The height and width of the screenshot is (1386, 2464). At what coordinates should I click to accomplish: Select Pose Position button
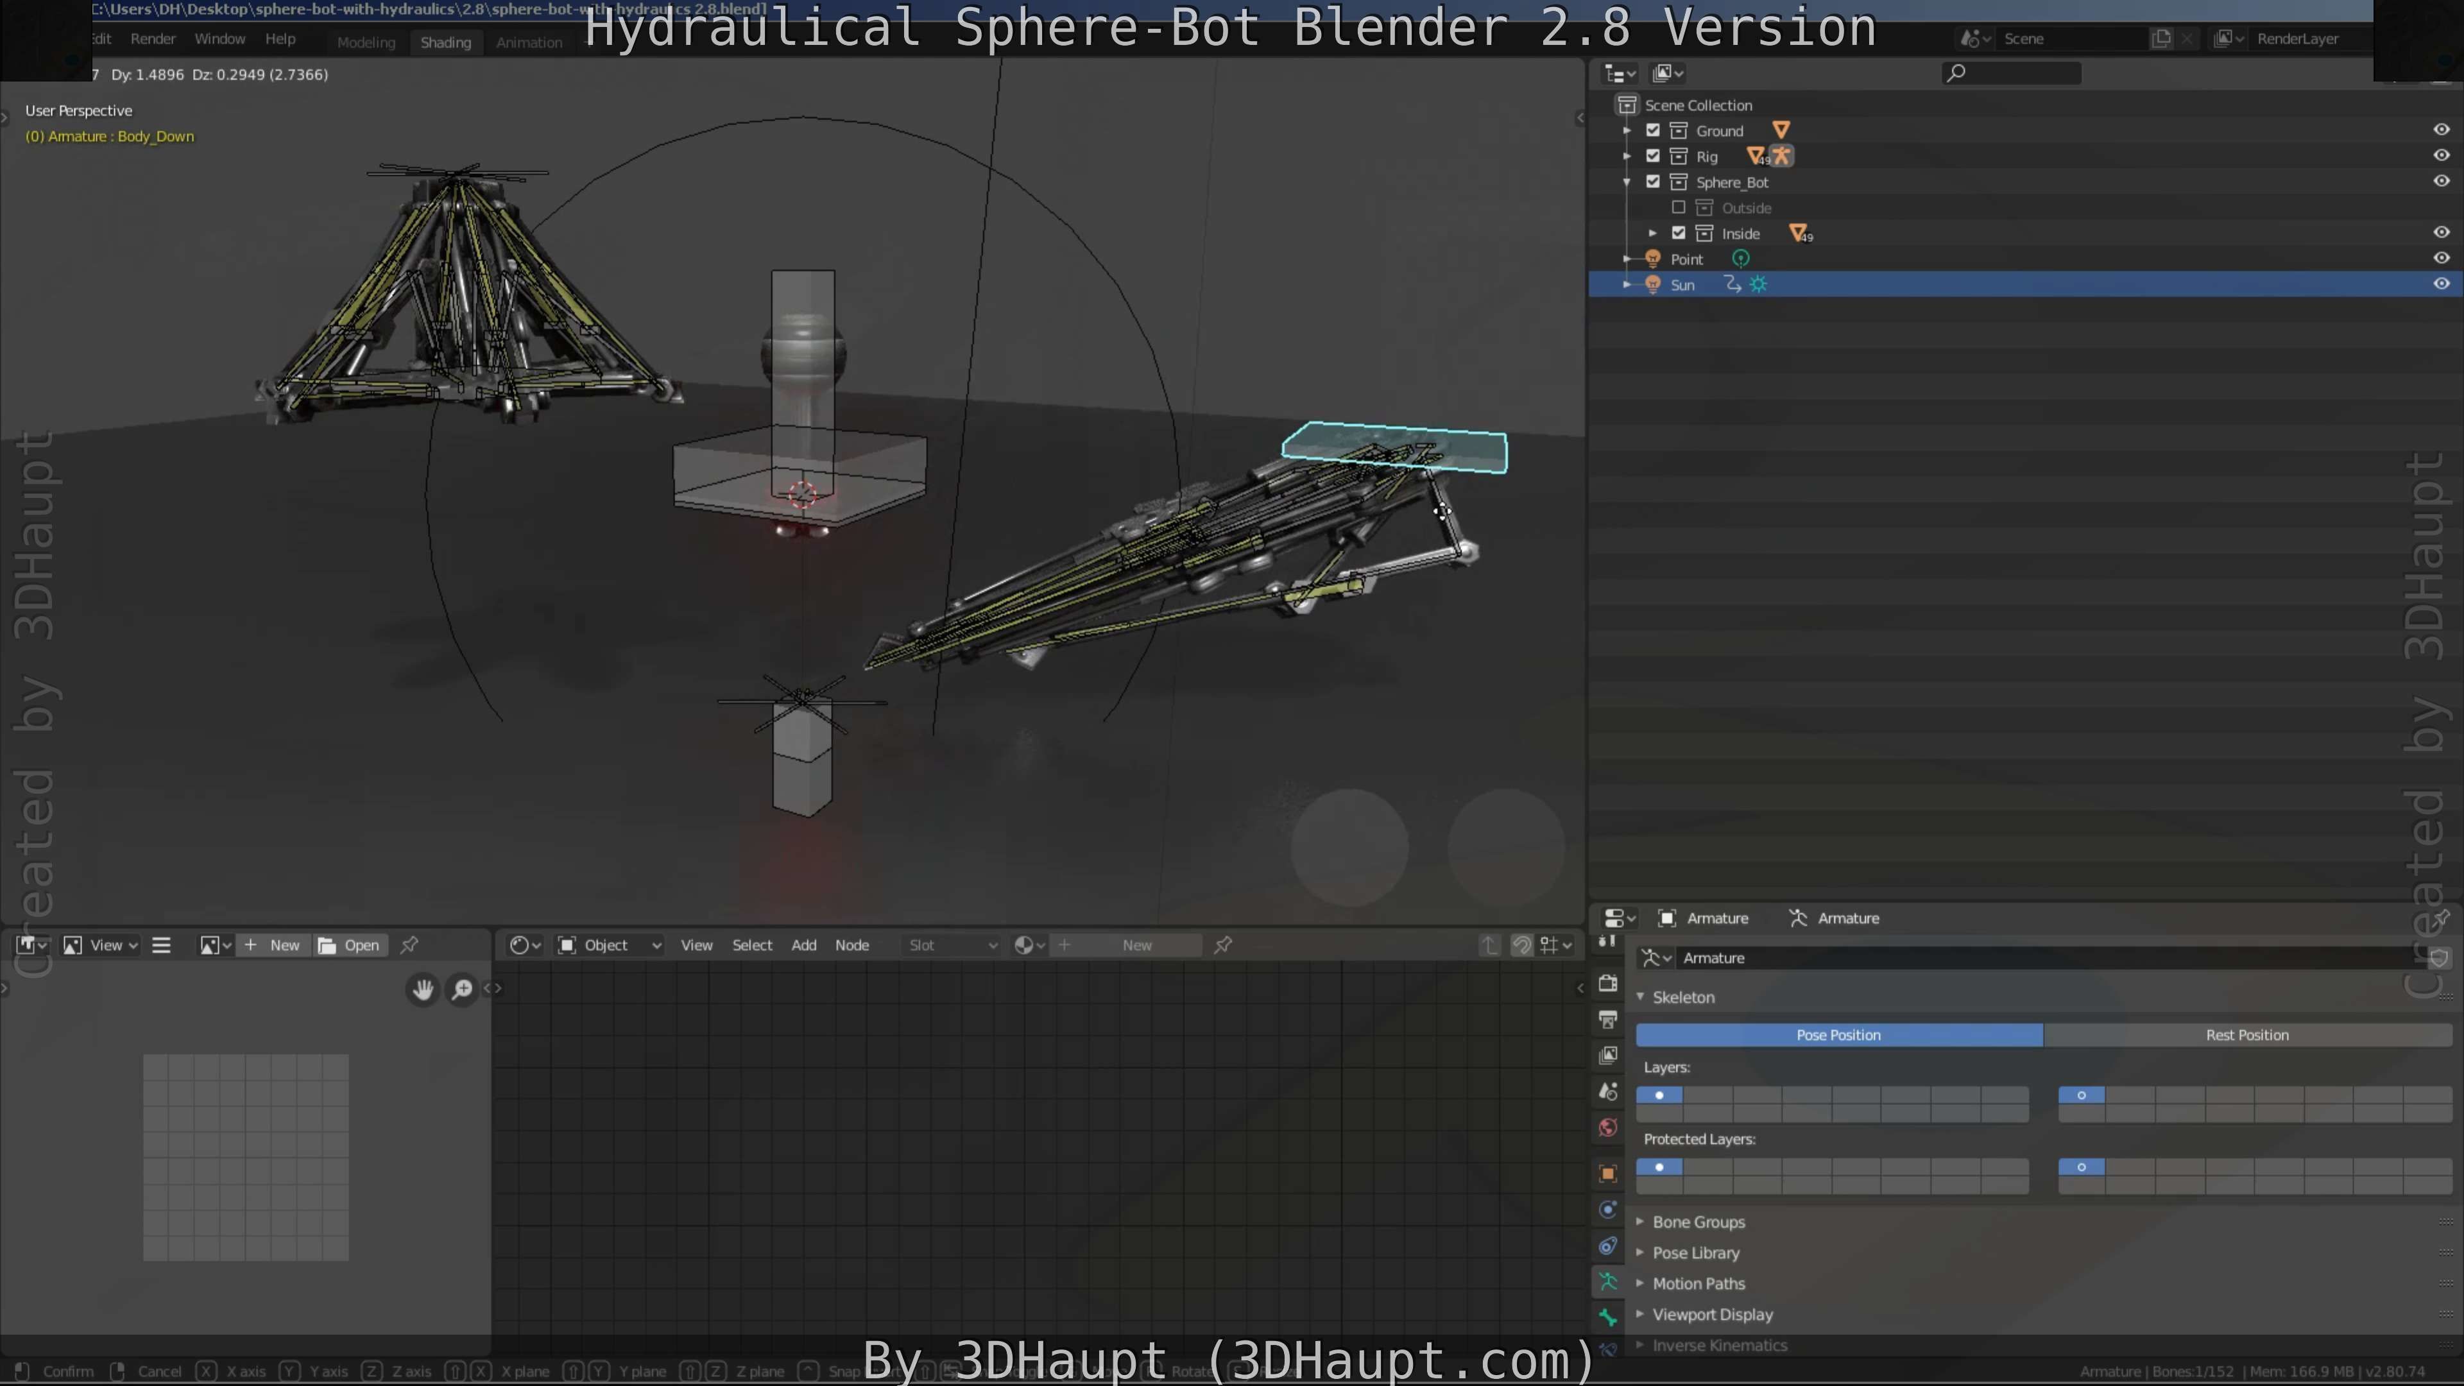point(1838,1035)
